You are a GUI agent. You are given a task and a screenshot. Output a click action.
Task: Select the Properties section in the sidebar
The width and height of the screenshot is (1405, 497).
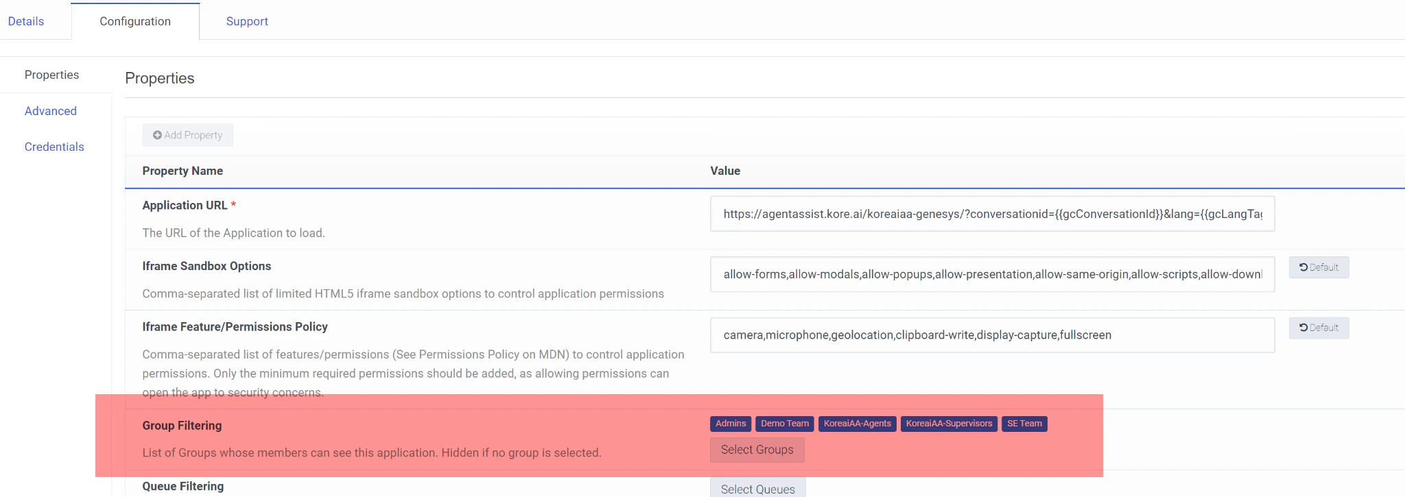pyautogui.click(x=51, y=75)
